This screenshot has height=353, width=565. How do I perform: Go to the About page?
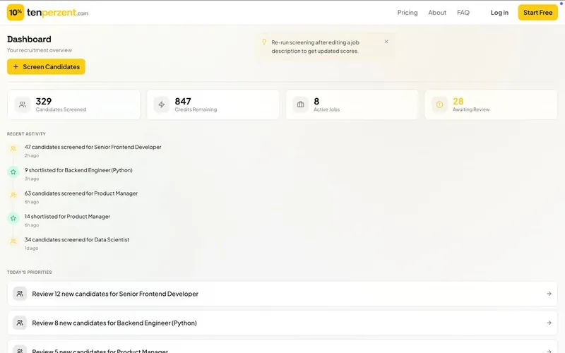pos(437,13)
